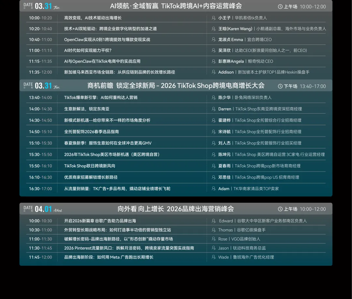Click the person icon next to 刘人杰
Viewport: 352px width, 299px height.
click(x=214, y=143)
